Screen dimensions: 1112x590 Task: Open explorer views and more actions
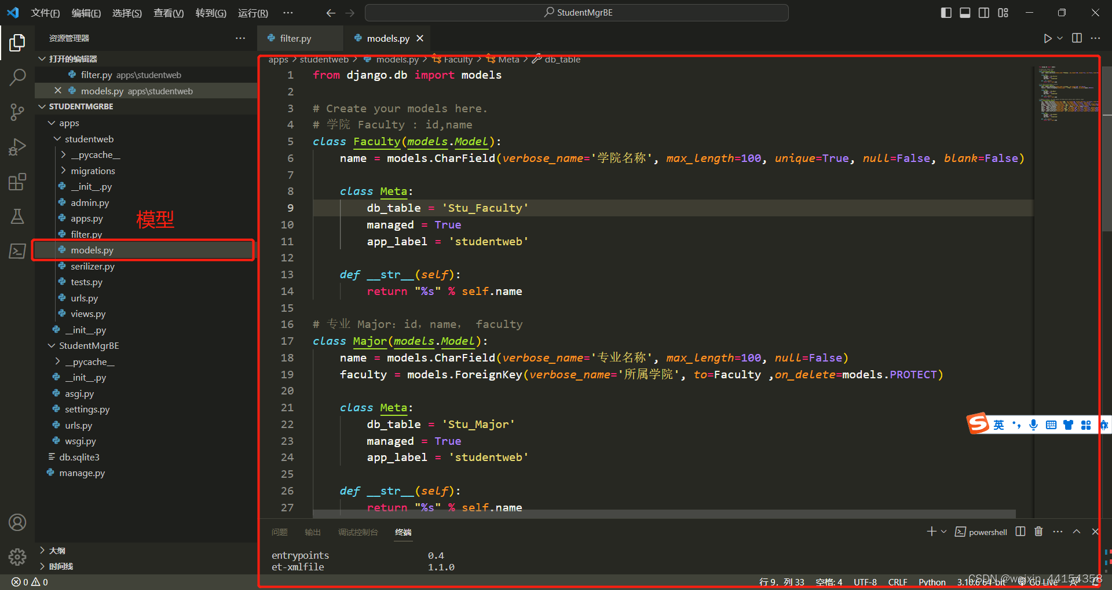240,38
